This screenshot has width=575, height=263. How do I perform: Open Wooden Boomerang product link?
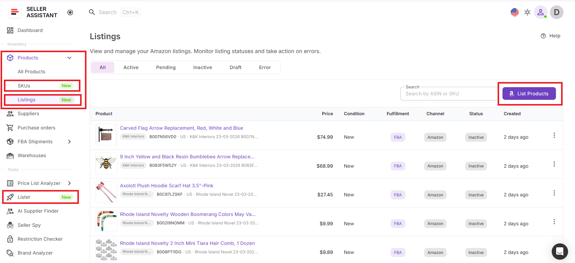pyautogui.click(x=188, y=214)
